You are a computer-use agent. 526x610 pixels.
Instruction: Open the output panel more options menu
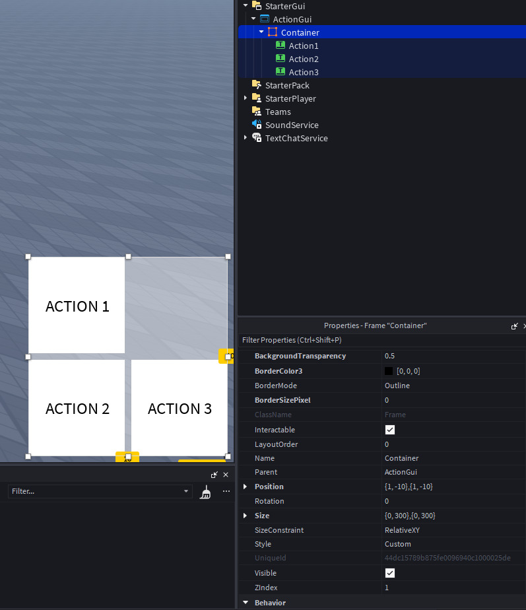point(226,491)
